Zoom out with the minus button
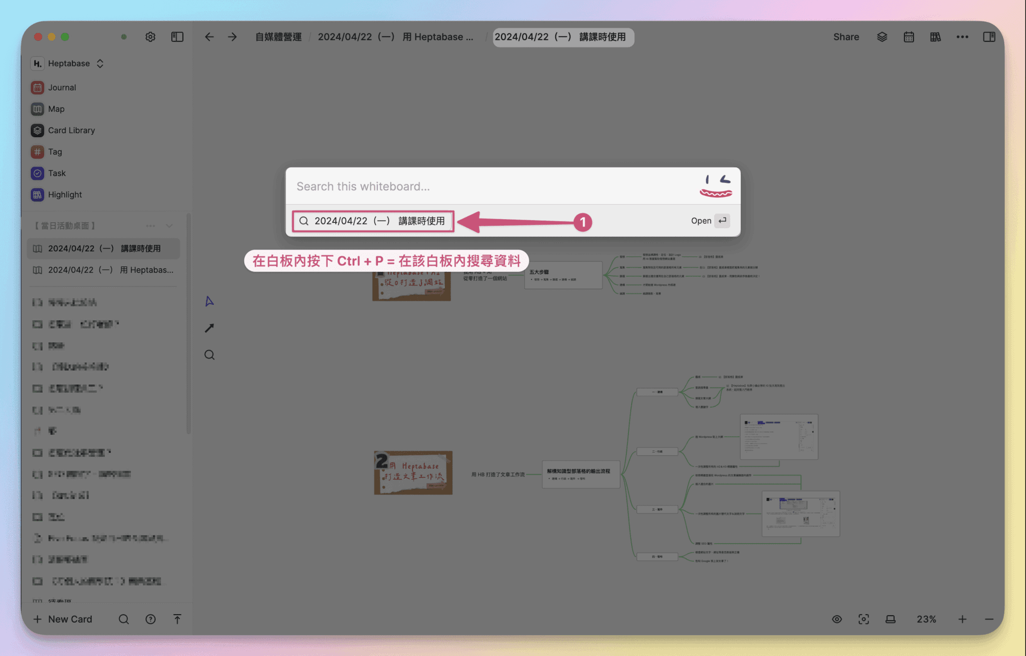 (x=989, y=619)
